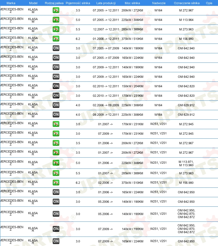
Task: Click production years 01.2006 -> 12.2011
Action: click(106, 39)
